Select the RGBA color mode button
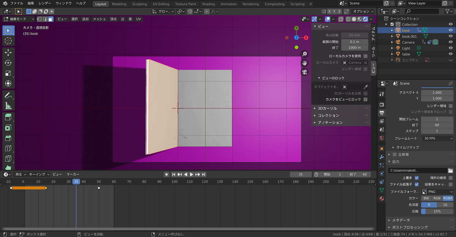Screen dimensions: 456x237 pyautogui.click(x=448, y=198)
